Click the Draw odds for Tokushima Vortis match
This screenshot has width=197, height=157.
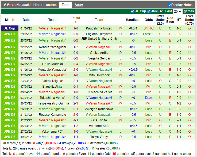pyautogui.click(x=149, y=98)
